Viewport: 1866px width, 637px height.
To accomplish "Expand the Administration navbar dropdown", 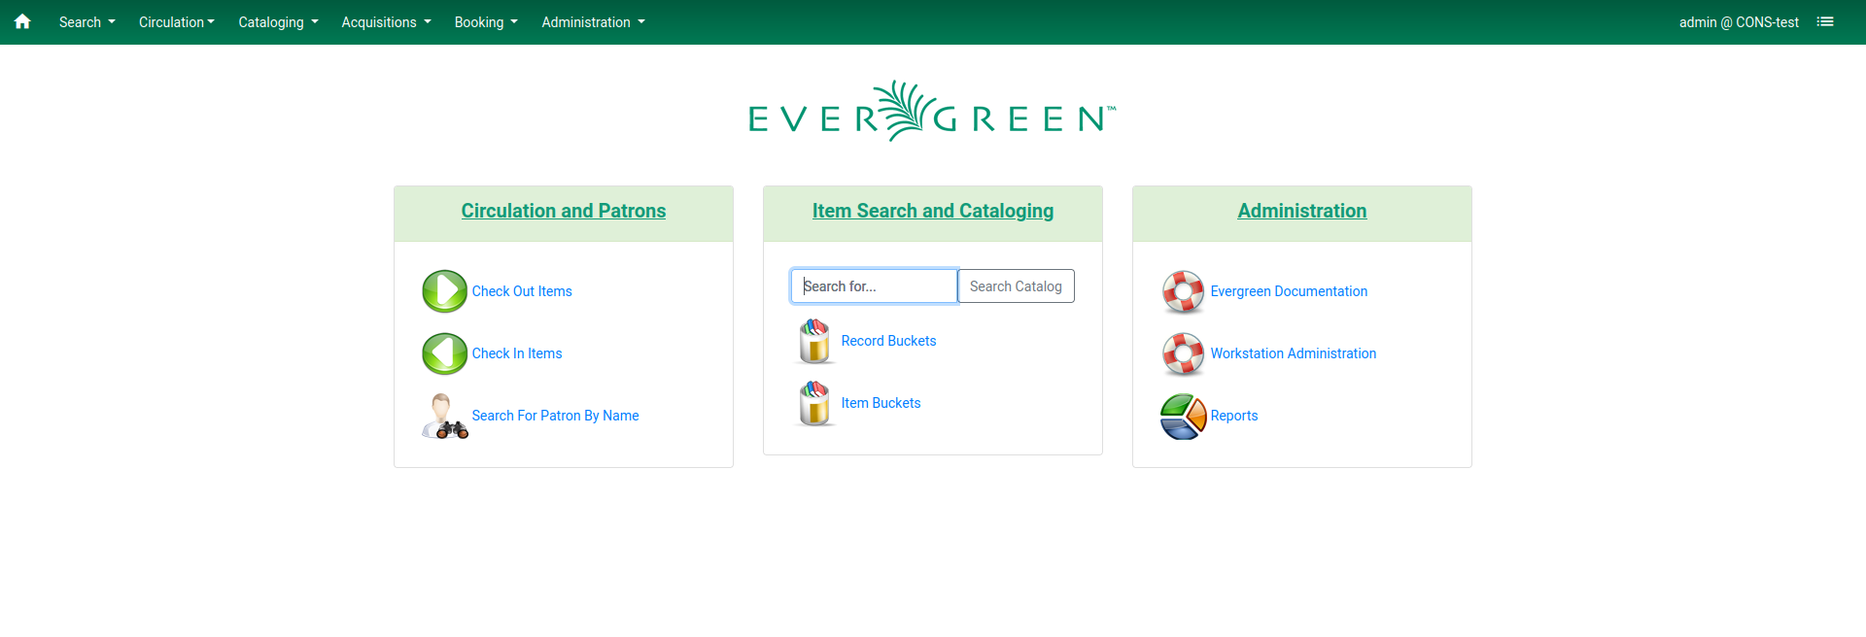I will (x=593, y=21).
